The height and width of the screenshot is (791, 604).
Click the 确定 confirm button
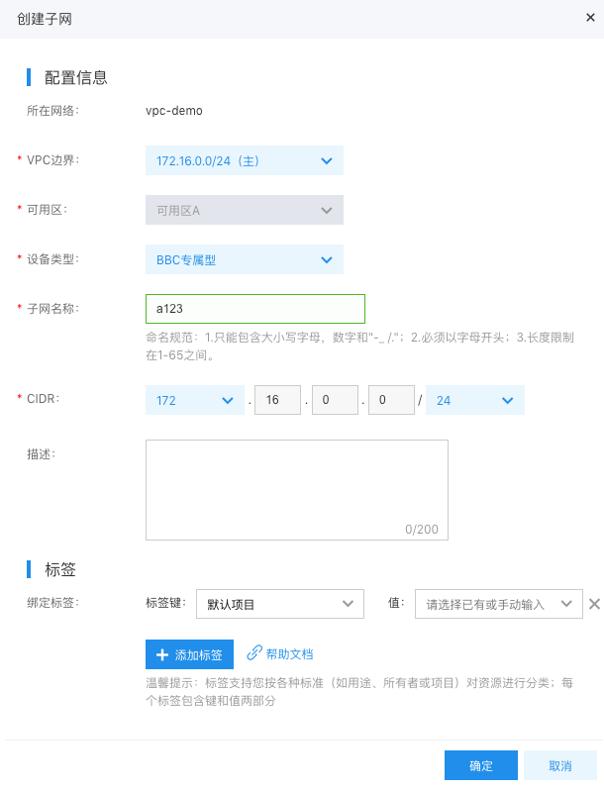[481, 765]
